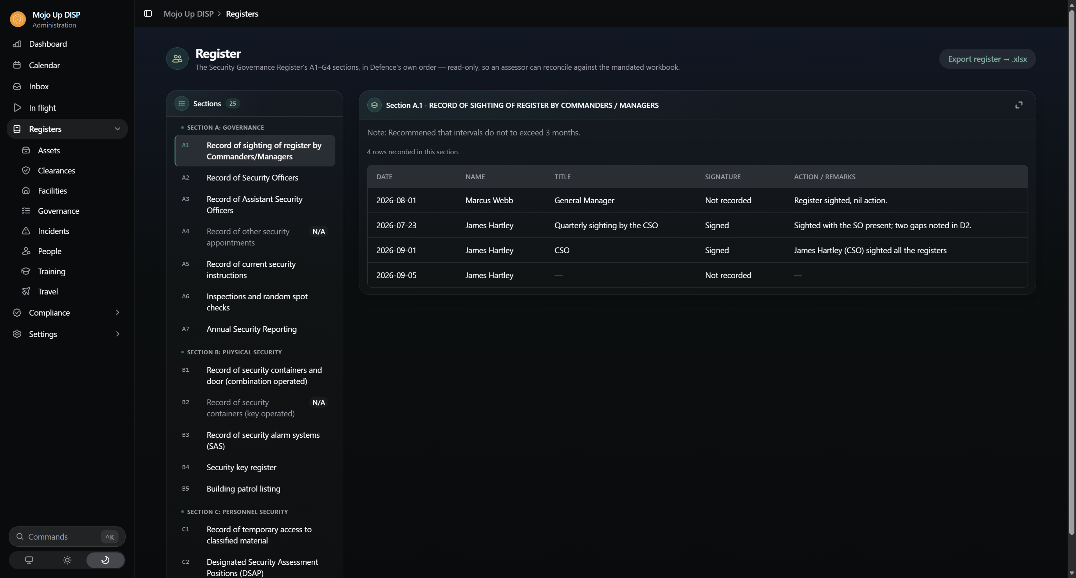Open the Governance register
1076x578 pixels.
(x=71, y=211)
